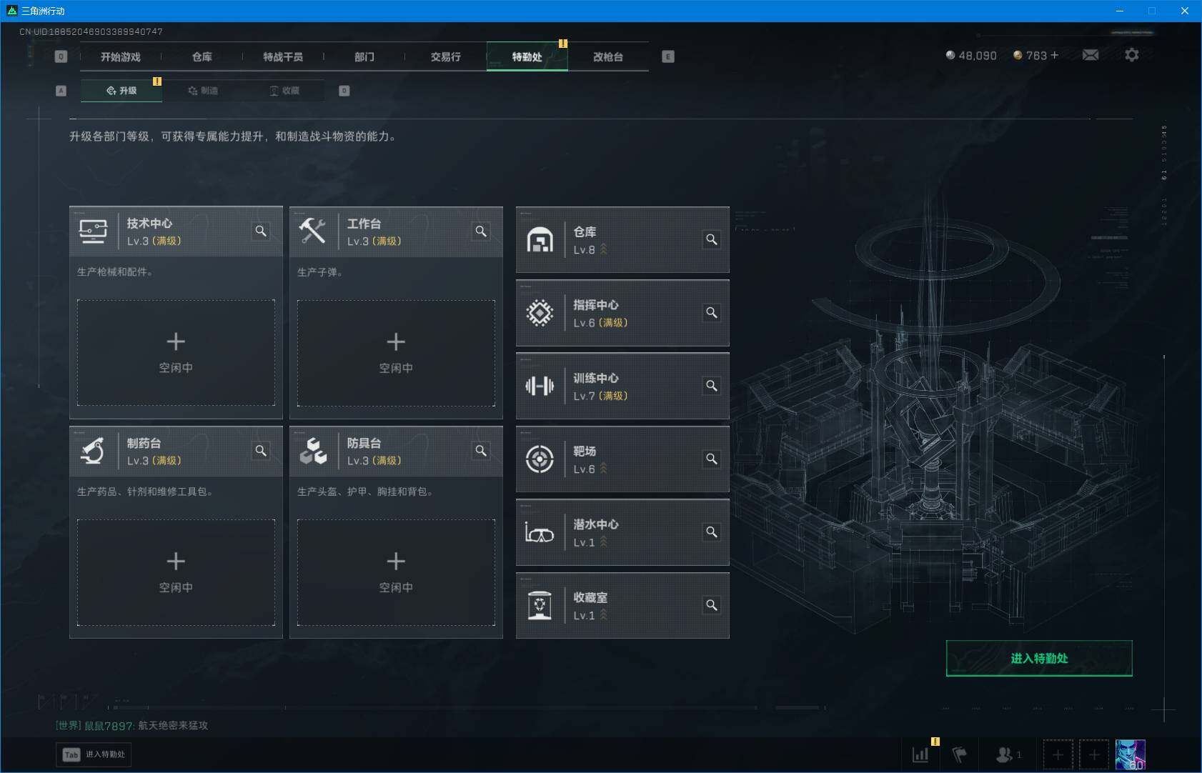
Task: Click the bar chart statistics icon
Action: point(920,754)
